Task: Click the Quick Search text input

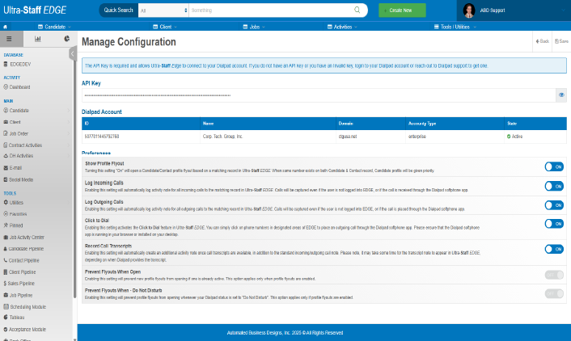Action: 271,11
